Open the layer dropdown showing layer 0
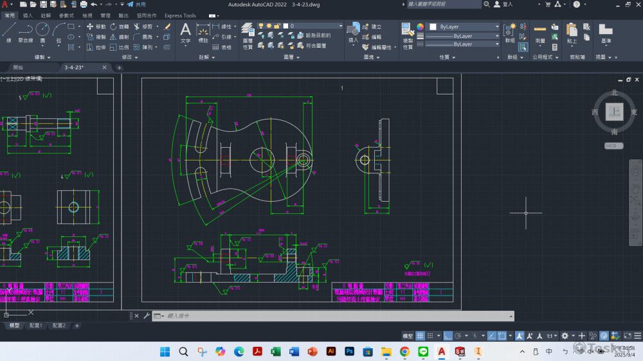 (x=300, y=26)
